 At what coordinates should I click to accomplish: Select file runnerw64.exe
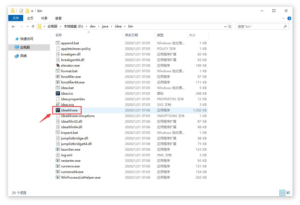72,172
